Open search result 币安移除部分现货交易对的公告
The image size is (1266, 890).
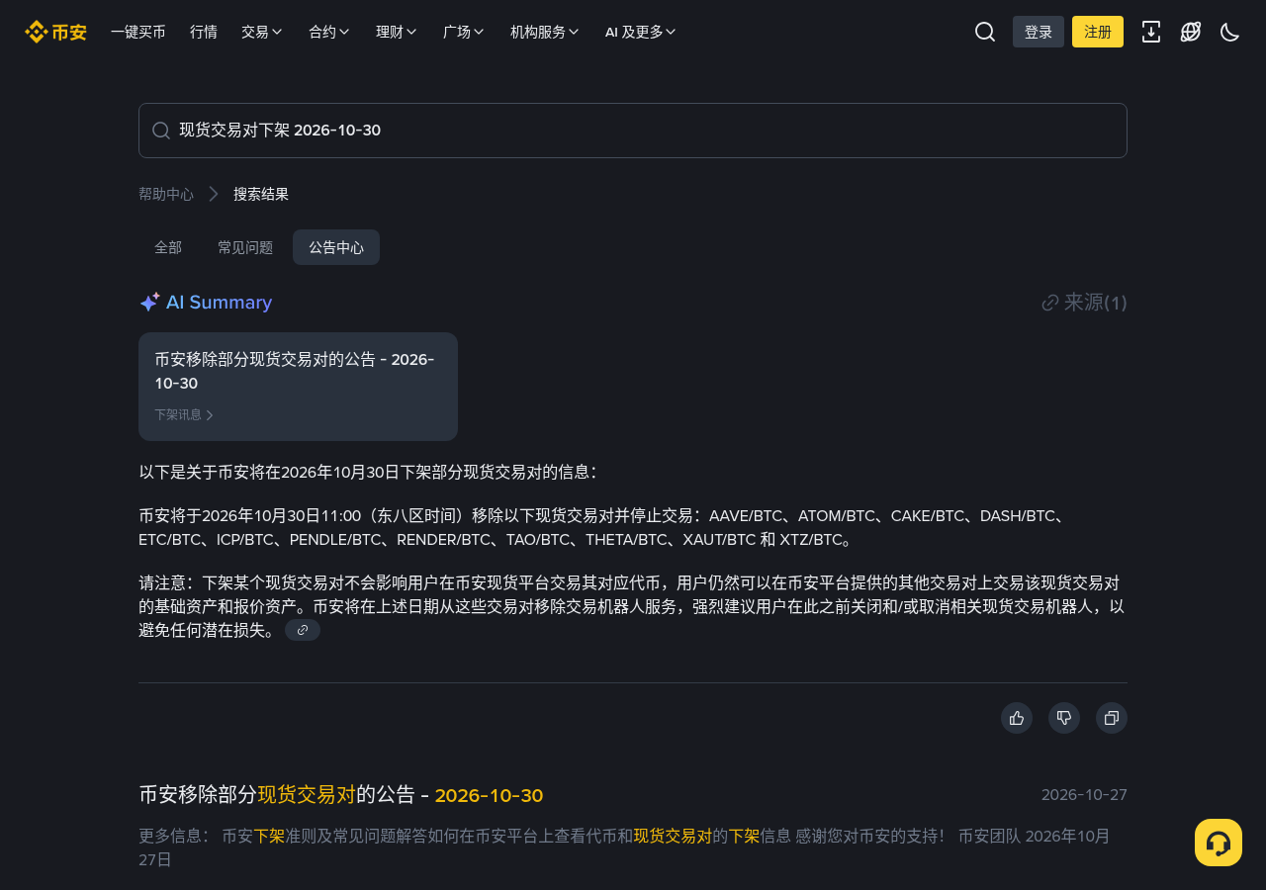(341, 795)
